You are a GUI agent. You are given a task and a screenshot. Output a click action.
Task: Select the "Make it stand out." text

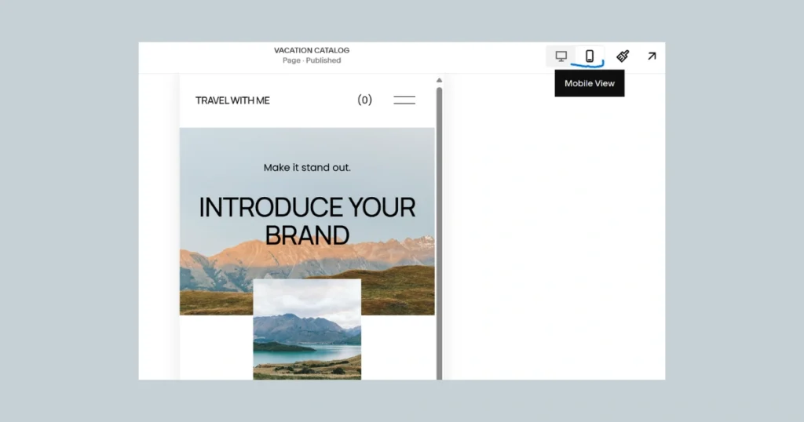click(x=307, y=167)
